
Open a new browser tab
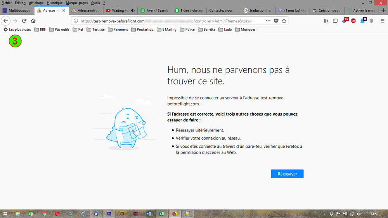tap(383, 10)
